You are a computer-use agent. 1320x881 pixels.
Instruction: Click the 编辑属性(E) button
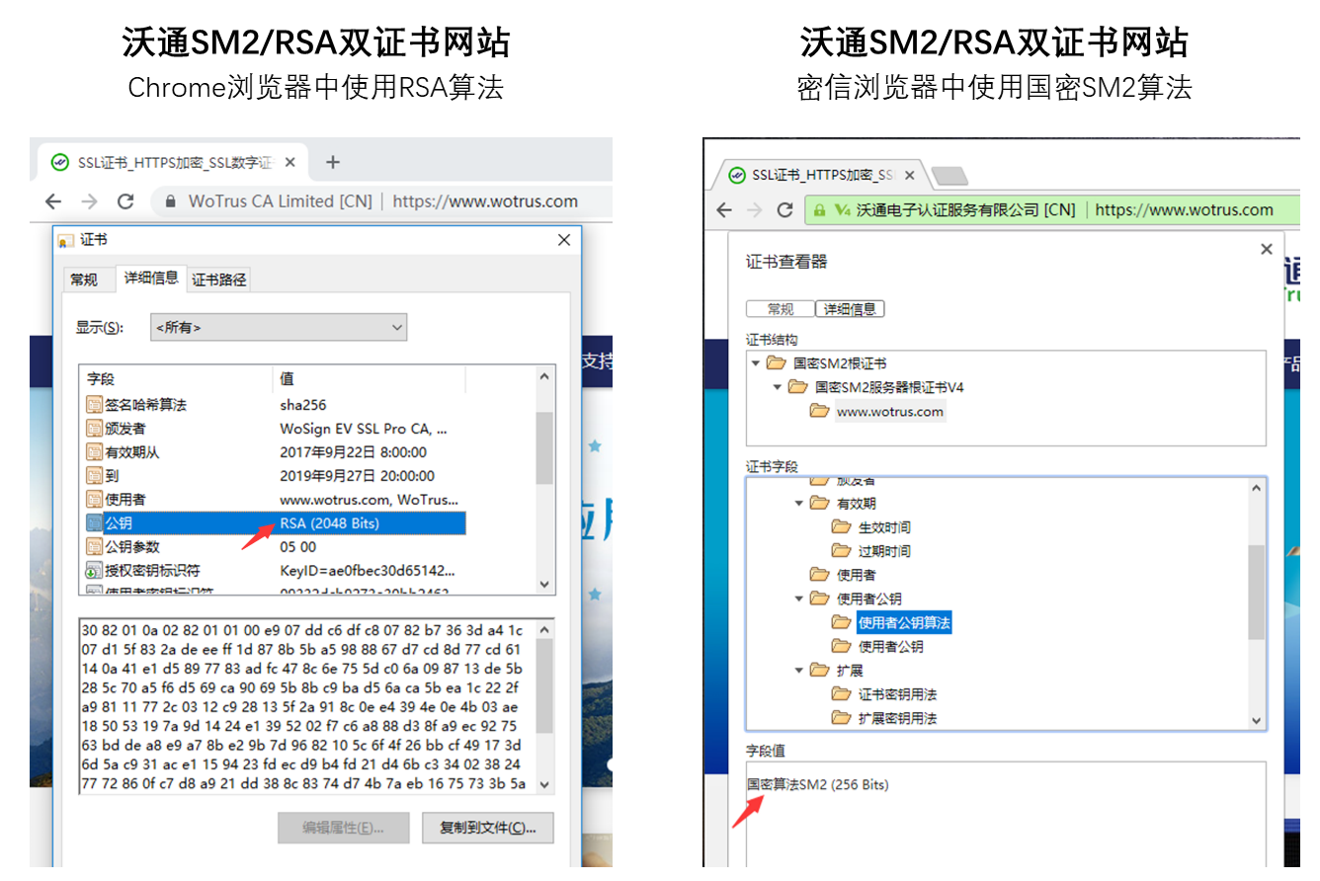[344, 828]
